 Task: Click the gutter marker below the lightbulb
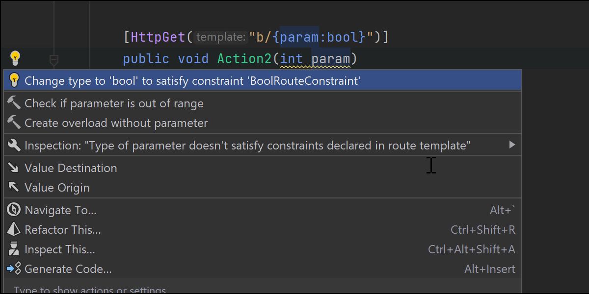coord(54,59)
